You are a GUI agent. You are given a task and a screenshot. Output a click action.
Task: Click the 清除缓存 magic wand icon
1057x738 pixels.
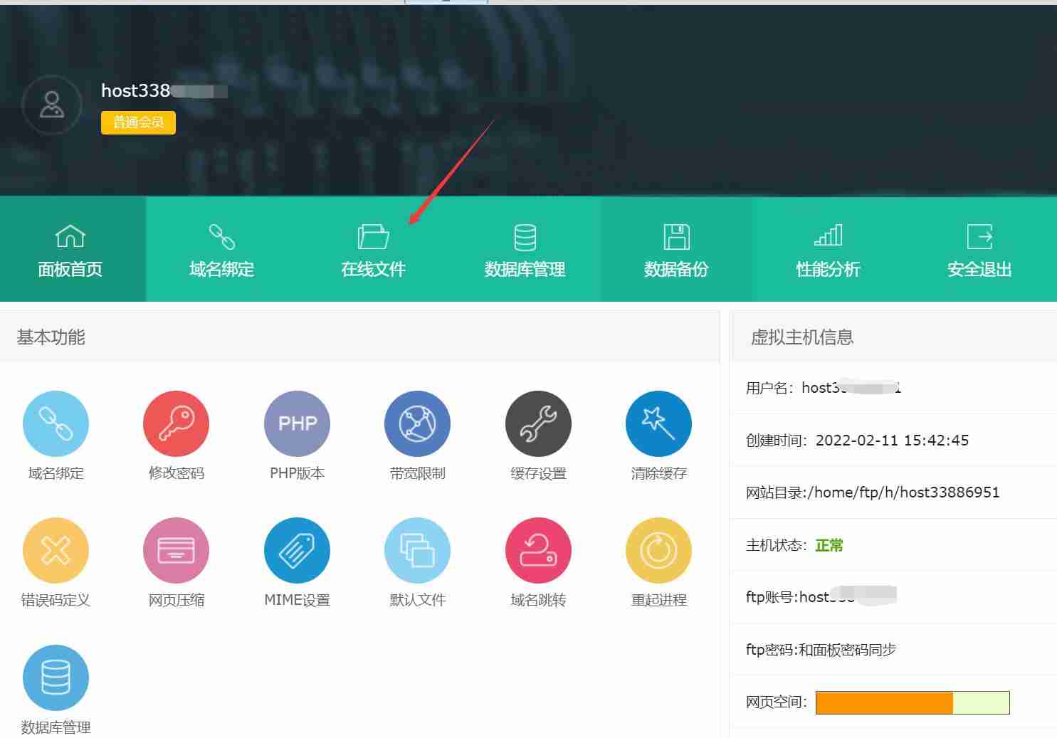click(x=658, y=423)
